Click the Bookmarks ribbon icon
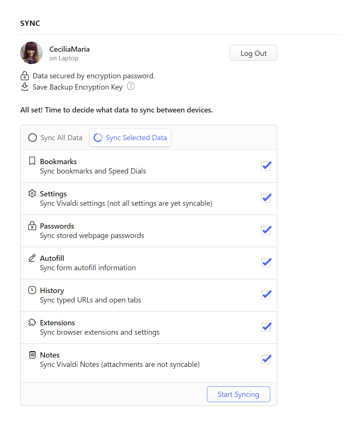This screenshot has width=357, height=428. click(x=32, y=161)
